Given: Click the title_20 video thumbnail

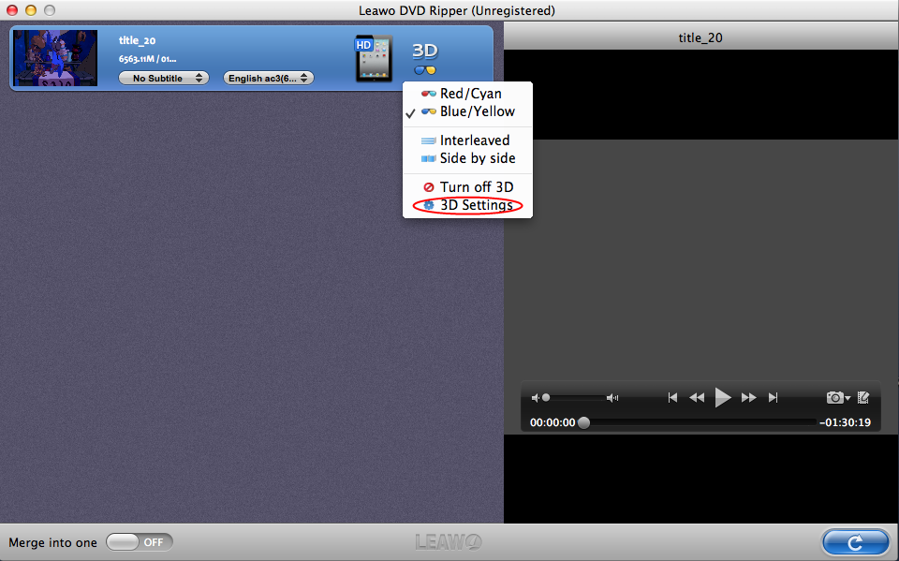Looking at the screenshot, I should point(55,58).
